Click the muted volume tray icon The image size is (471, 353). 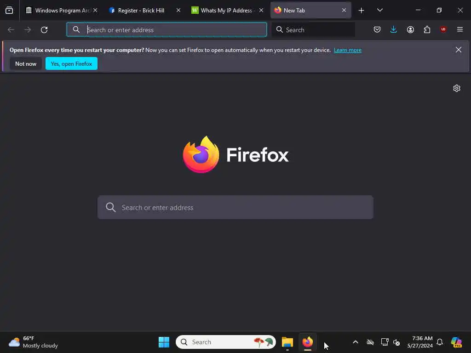pyautogui.click(x=396, y=342)
